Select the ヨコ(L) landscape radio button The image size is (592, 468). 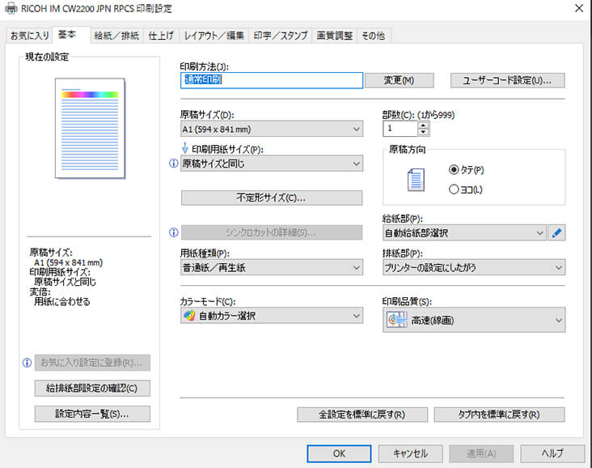click(x=454, y=189)
